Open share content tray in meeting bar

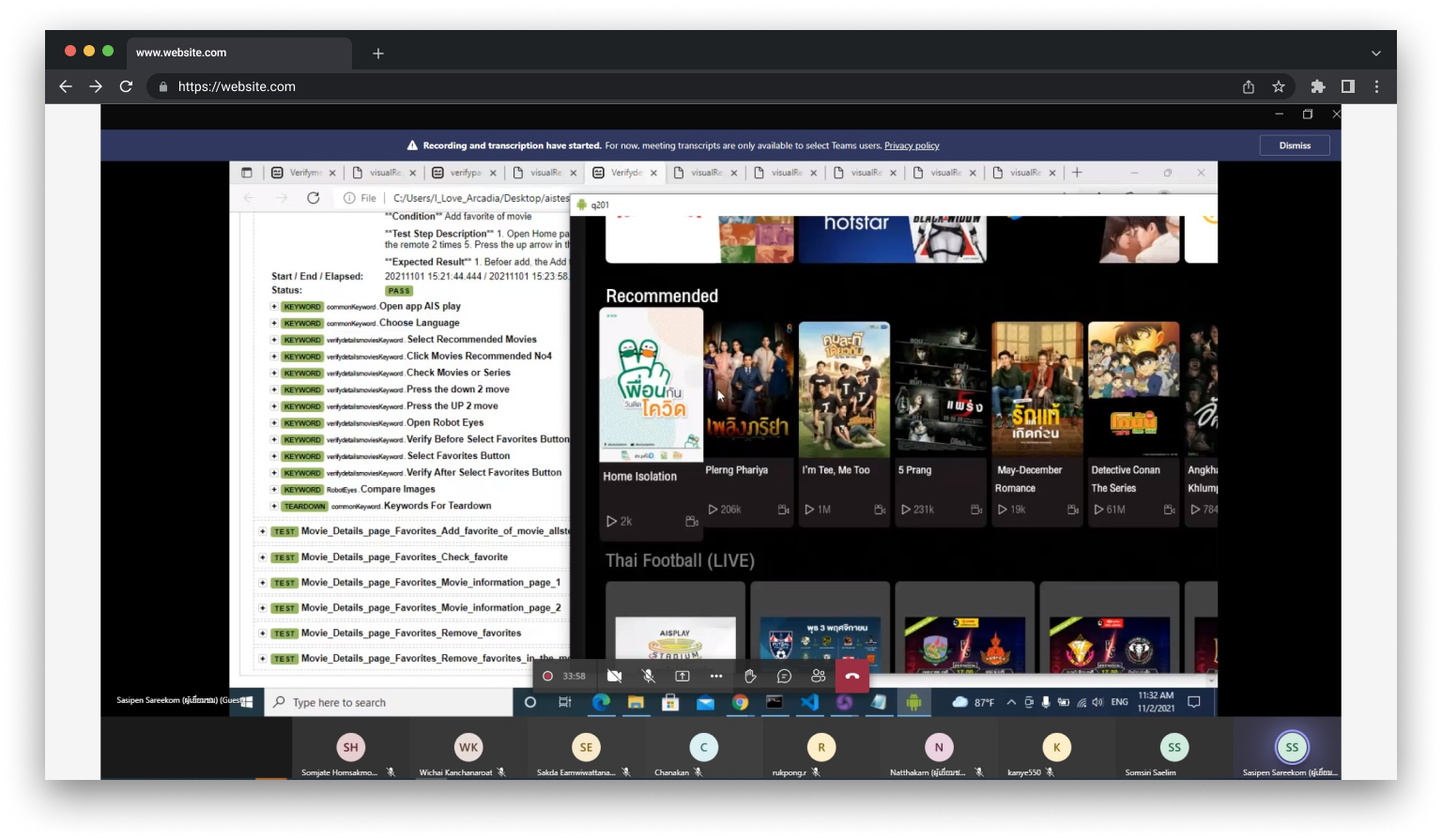point(683,676)
